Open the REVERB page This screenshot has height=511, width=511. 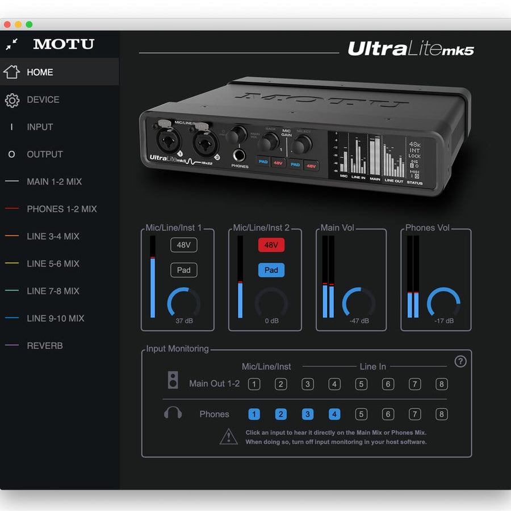59,346
